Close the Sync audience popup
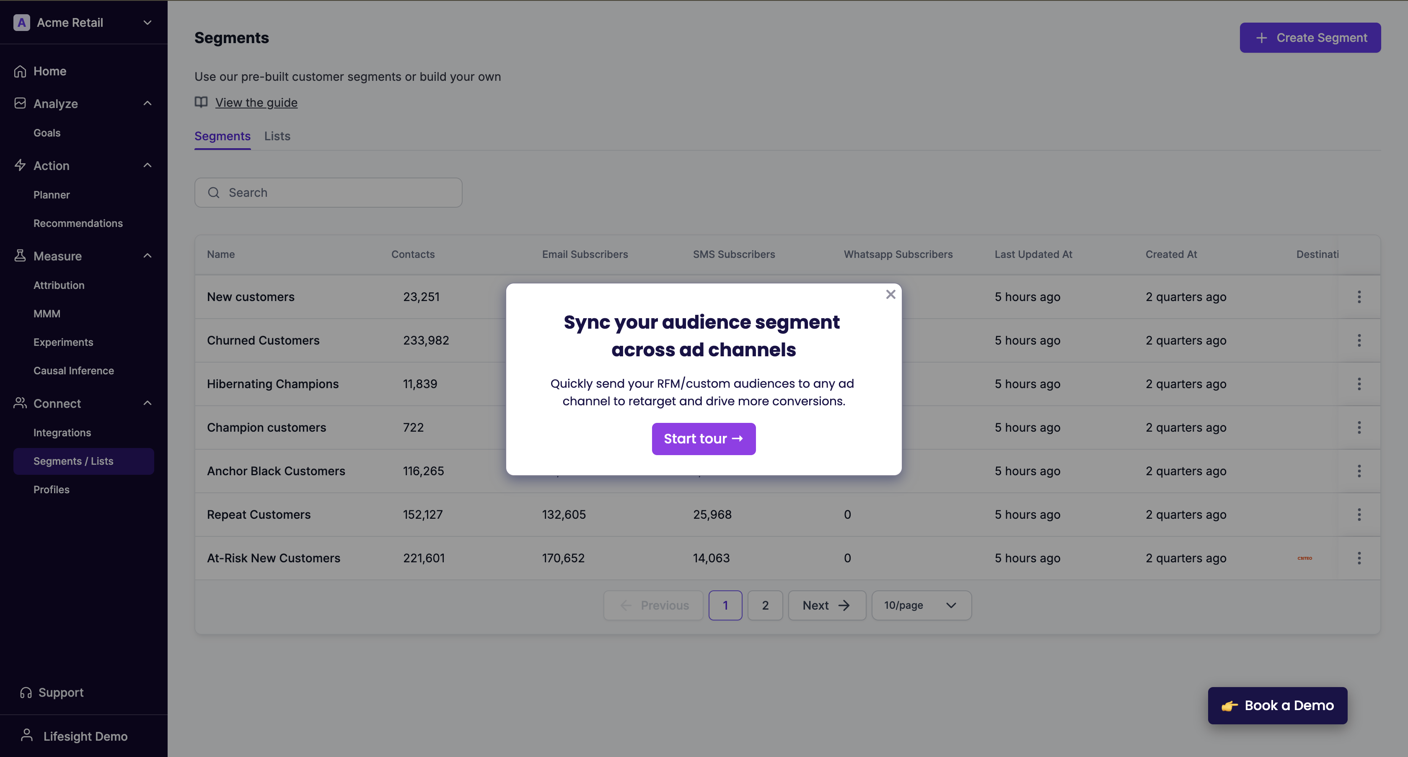Screen dimensions: 1408x757 [890, 294]
